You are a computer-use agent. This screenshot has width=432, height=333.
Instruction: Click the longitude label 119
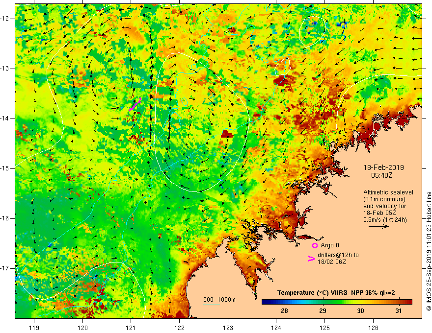[x=34, y=328]
